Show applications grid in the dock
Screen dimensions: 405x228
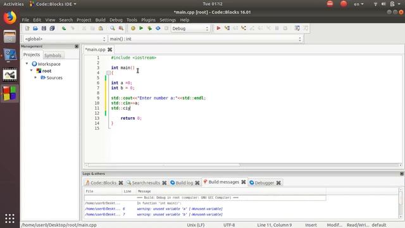[10, 218]
